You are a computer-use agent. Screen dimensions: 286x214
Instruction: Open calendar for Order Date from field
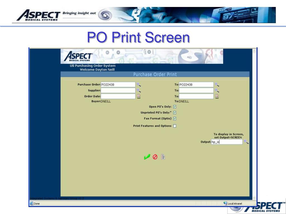tap(139, 96)
